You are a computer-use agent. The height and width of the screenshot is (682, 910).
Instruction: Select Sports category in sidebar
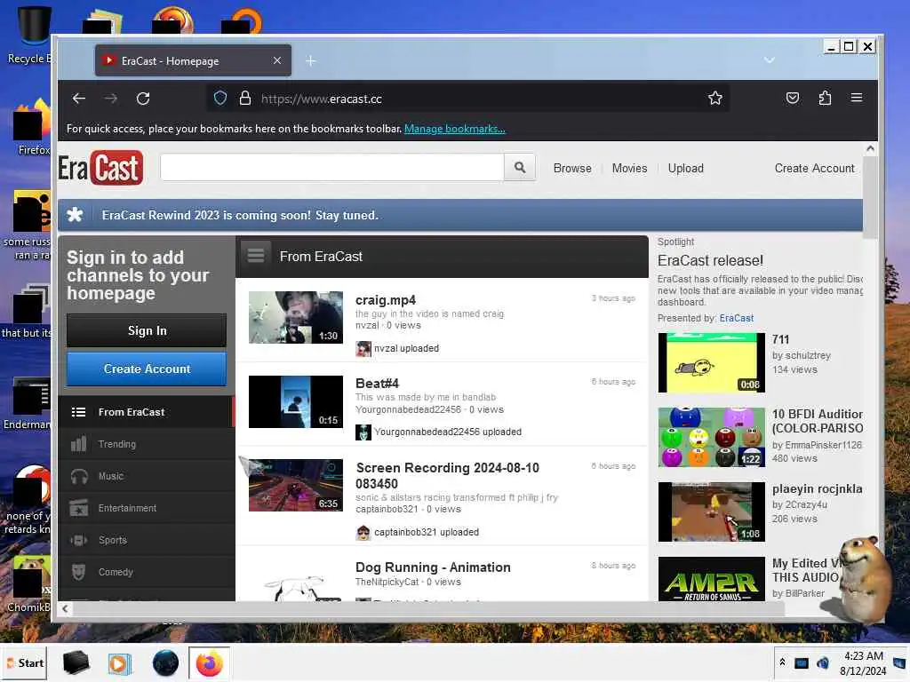(x=147, y=540)
